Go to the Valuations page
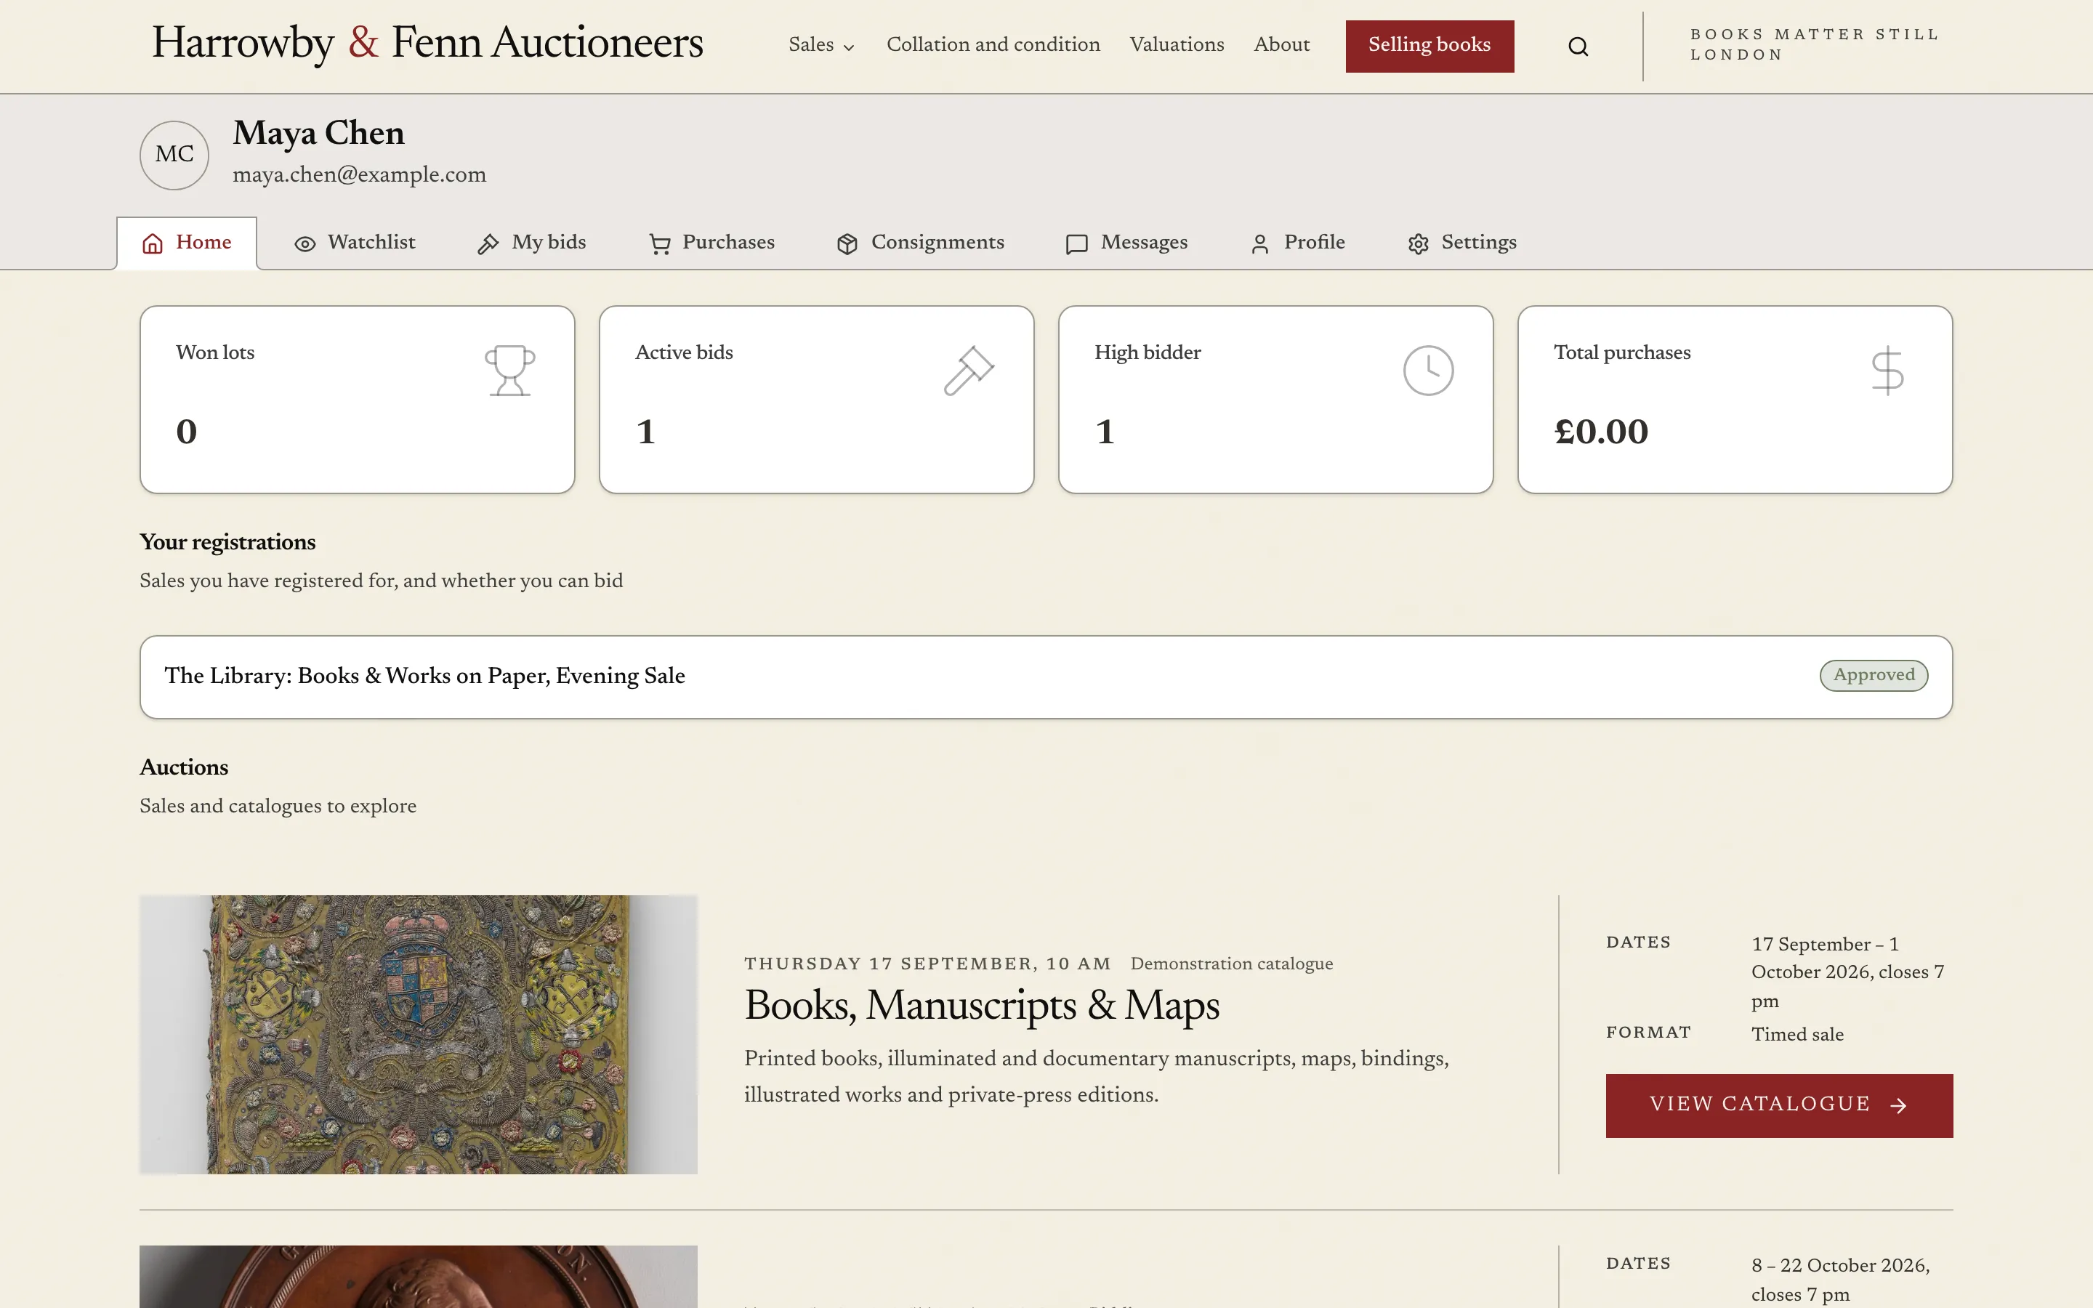The image size is (2093, 1308). 1177,45
